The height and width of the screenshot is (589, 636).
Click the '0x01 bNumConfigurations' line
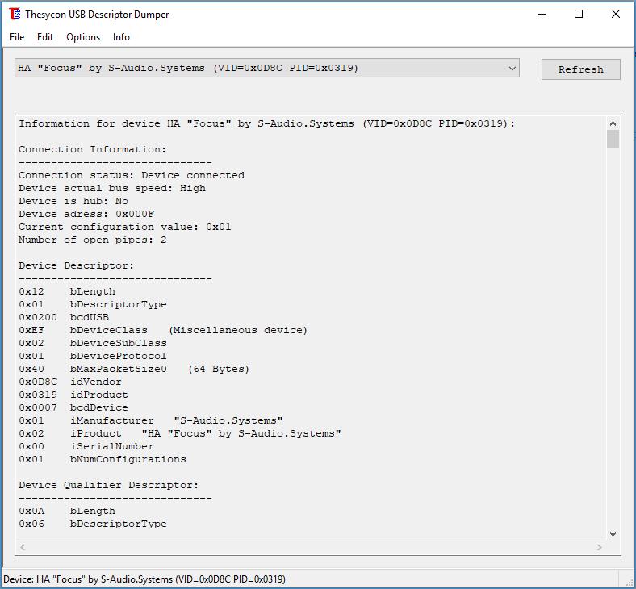[x=103, y=459]
